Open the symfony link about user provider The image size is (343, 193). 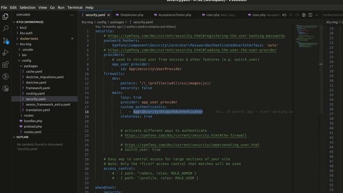[x=192, y=50]
